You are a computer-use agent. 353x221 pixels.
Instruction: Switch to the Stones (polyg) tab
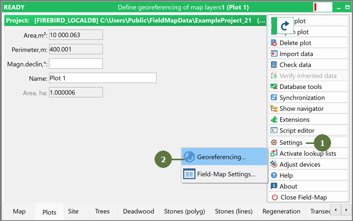coord(184,211)
